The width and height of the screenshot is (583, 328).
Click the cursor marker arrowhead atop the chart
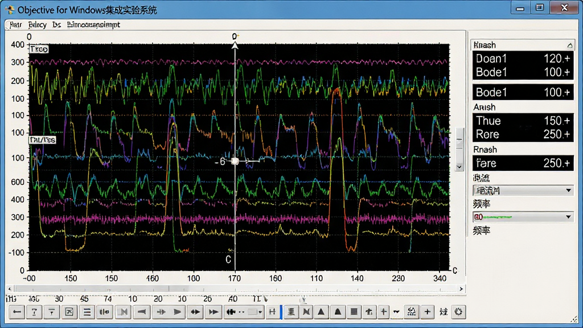click(235, 46)
